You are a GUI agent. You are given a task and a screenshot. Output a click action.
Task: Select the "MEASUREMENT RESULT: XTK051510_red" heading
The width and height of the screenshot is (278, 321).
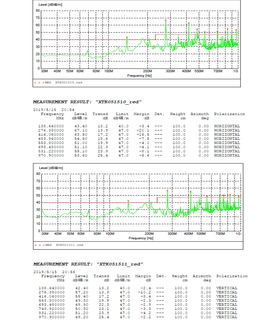pyautogui.click(x=87, y=102)
